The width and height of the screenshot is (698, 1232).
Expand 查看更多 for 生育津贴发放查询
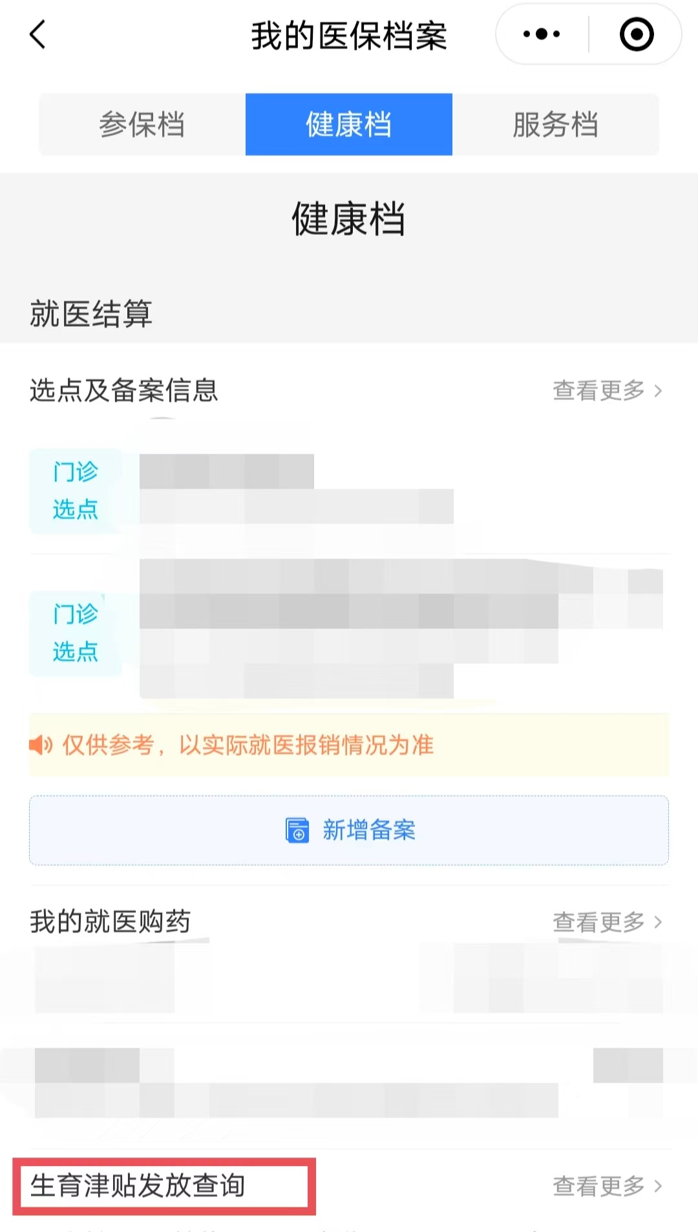(x=607, y=1186)
